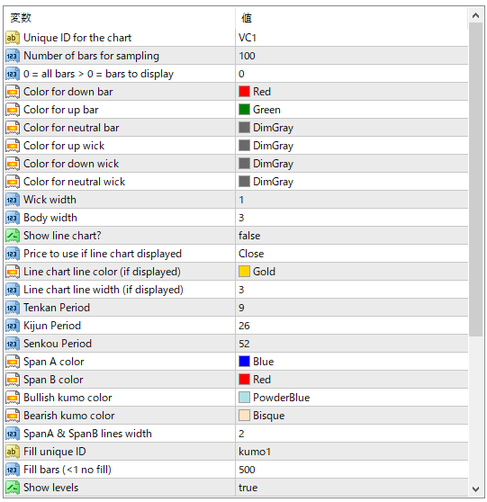Select the Tenkan Period label
Viewport: 487px width, 502px height.
click(x=57, y=308)
